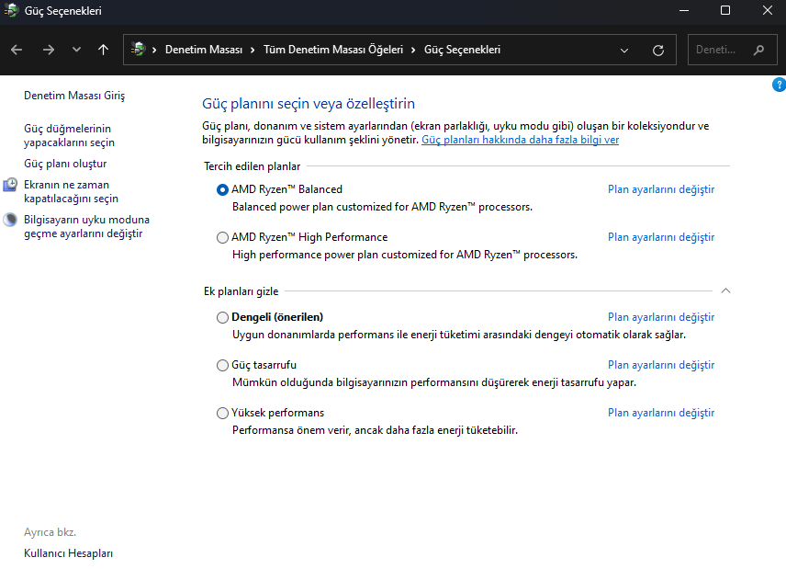The width and height of the screenshot is (786, 569).
Task: Minimize the Güç Seçenekleri window
Action: pos(684,10)
